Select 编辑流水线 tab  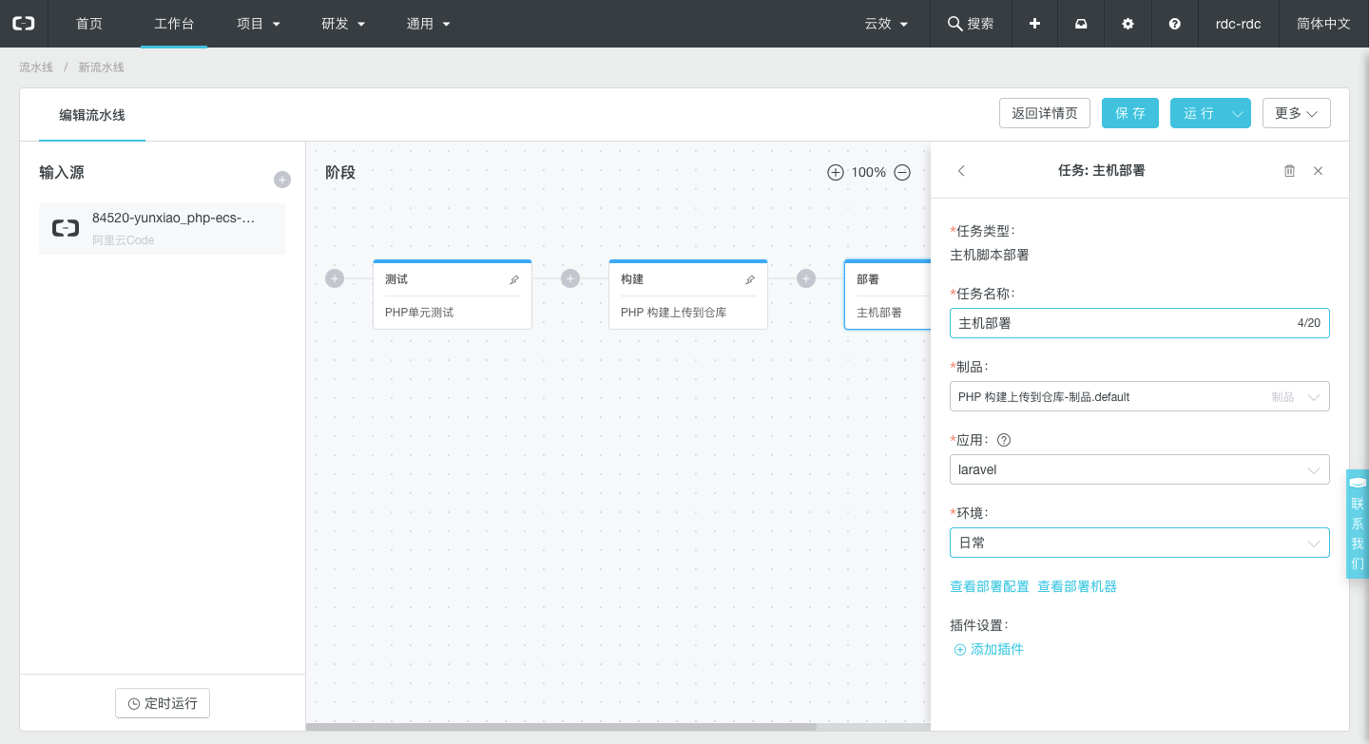tap(92, 115)
